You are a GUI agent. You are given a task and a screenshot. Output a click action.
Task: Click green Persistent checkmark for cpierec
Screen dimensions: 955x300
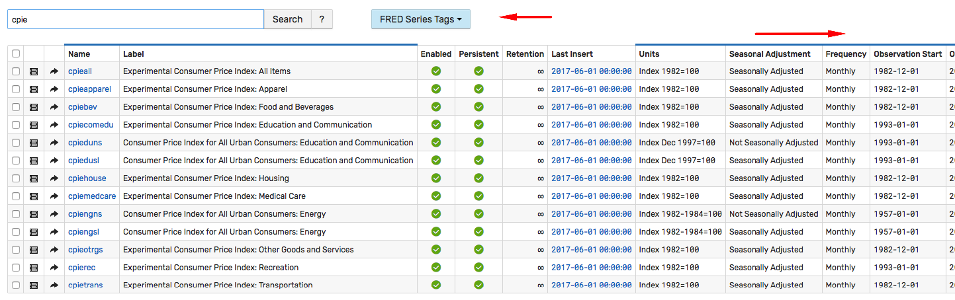tap(478, 268)
